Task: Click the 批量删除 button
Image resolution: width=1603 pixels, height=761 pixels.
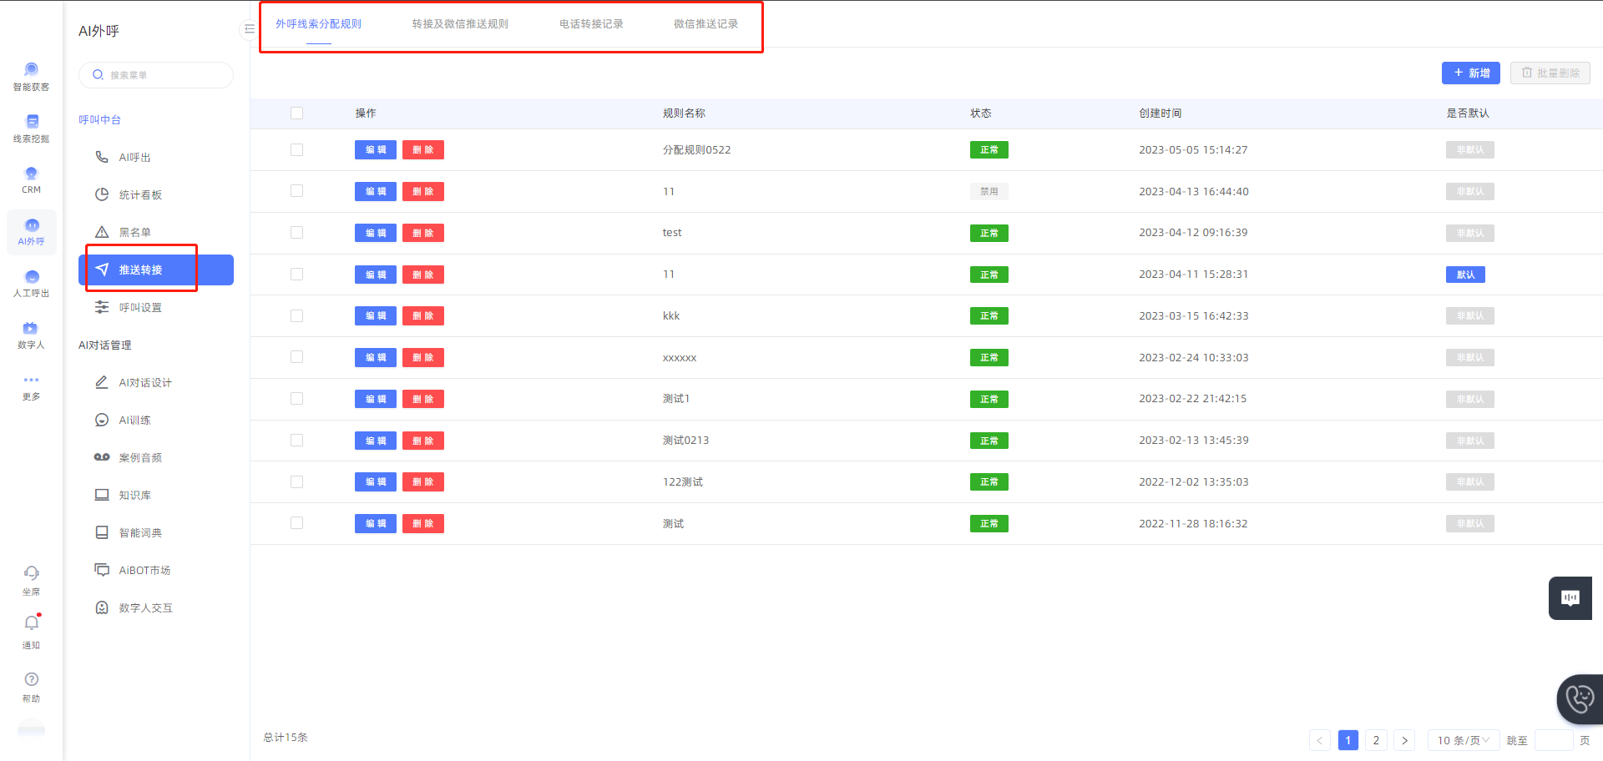Action: pos(1550,73)
